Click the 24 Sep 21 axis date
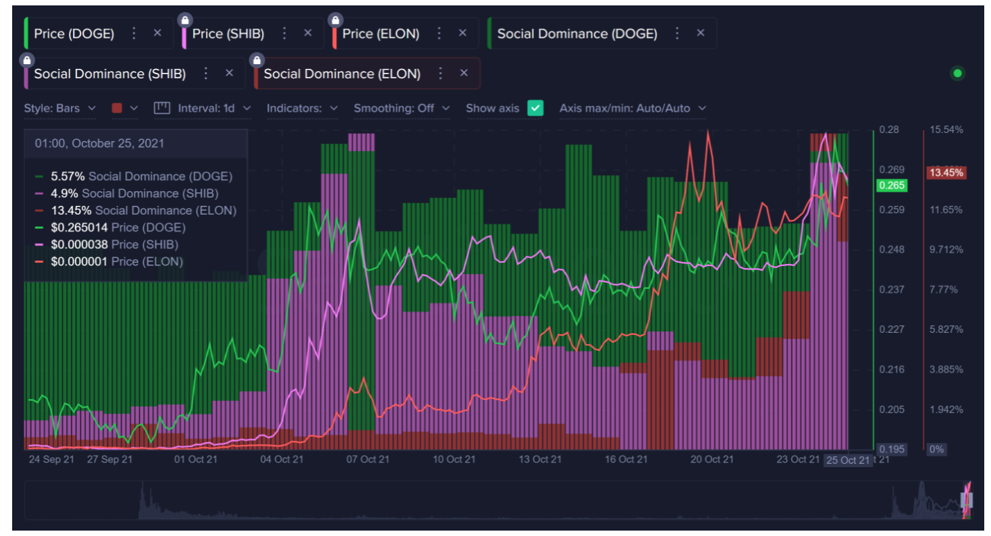This screenshot has height=536, width=991. [x=51, y=460]
